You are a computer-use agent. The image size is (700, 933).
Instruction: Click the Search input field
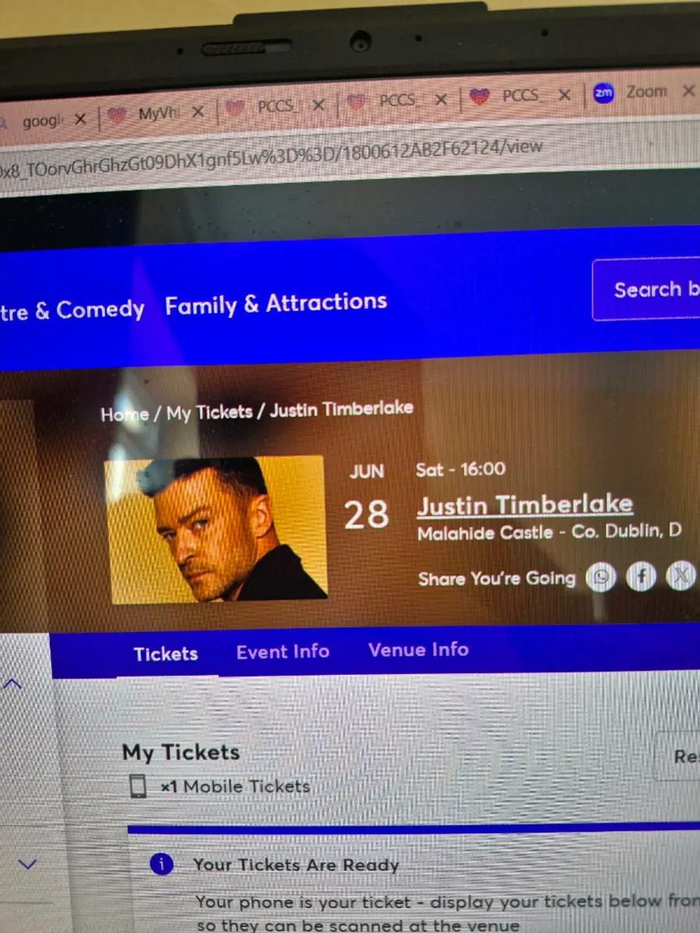coord(646,290)
